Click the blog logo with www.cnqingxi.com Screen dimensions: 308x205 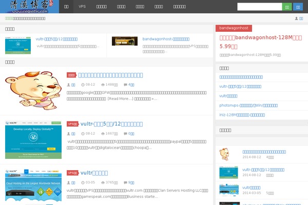tap(29, 7)
